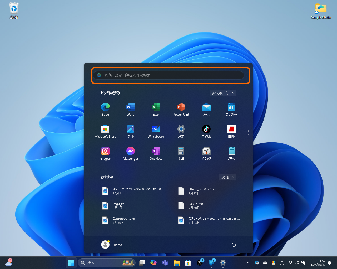This screenshot has height=269, width=337.
Task: Open the X app on the taskbar
Action: (x=200, y=263)
